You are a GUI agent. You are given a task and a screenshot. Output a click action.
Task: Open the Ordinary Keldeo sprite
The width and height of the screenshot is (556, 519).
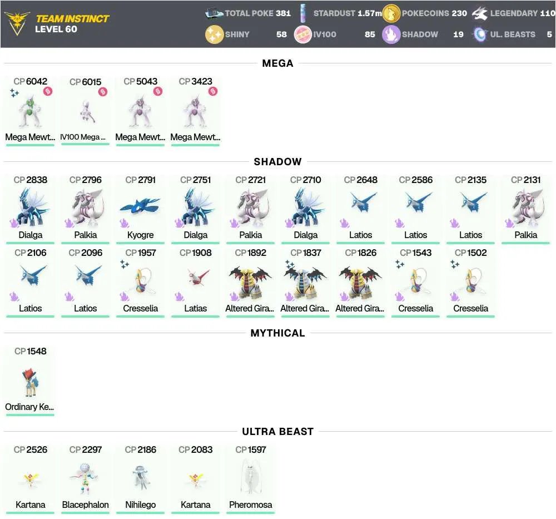(31, 382)
